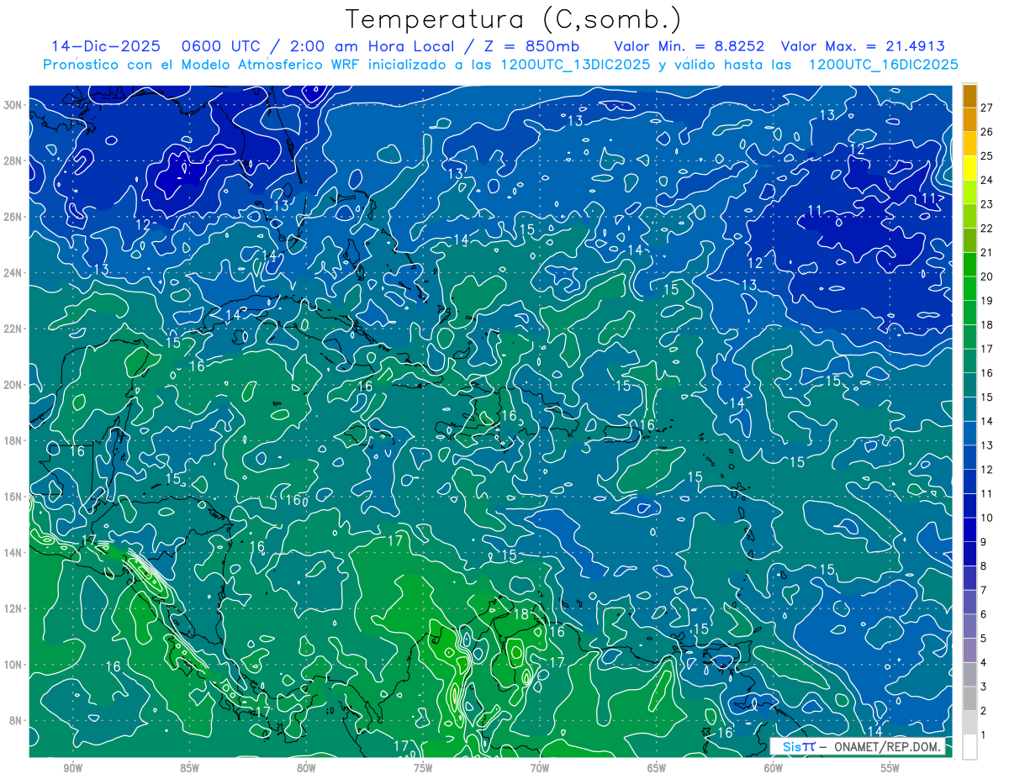Click longitude axis label 85W

coord(189,768)
